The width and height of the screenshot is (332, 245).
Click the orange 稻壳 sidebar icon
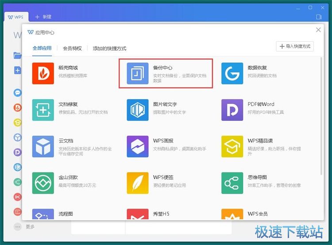point(18,107)
